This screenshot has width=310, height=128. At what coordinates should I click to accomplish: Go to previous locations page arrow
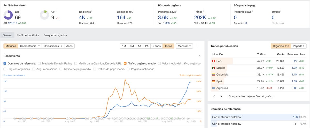pos(214,96)
